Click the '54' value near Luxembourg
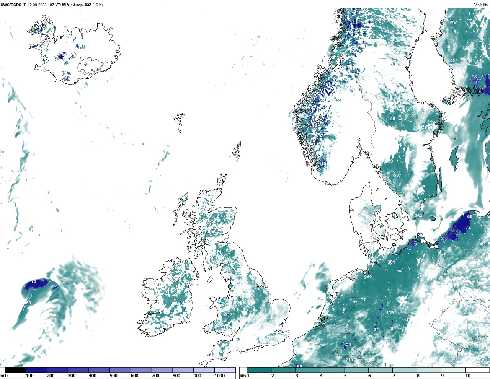This screenshot has width=490, height=379. (x=348, y=344)
